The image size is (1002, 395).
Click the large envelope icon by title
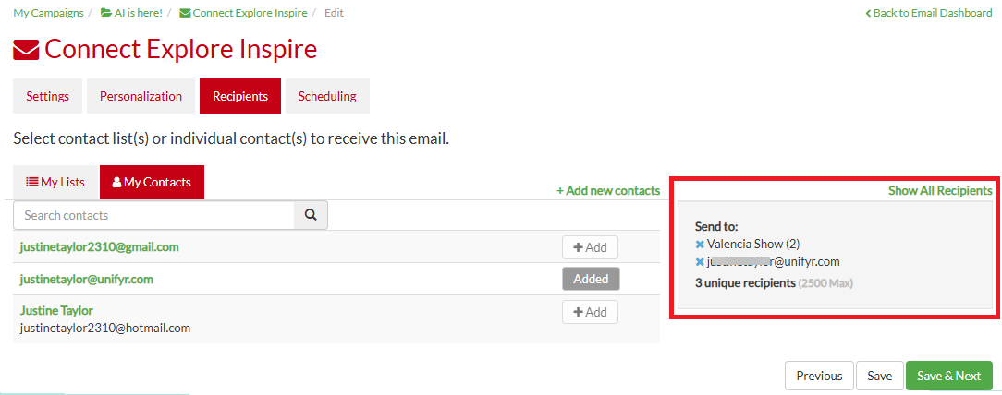tap(26, 50)
